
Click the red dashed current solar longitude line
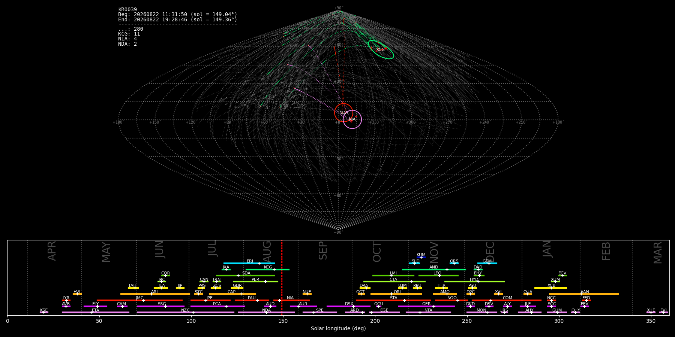click(x=282, y=277)
